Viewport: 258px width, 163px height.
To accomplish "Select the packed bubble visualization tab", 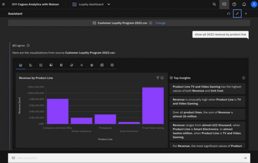I will [x=51, y=65].
